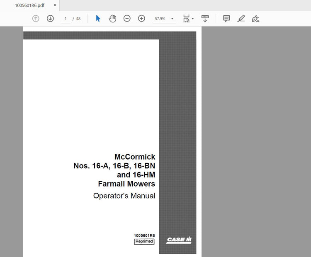This screenshot has height=257, width=311.
Task: Select the arrow selection tool
Action: point(98,19)
